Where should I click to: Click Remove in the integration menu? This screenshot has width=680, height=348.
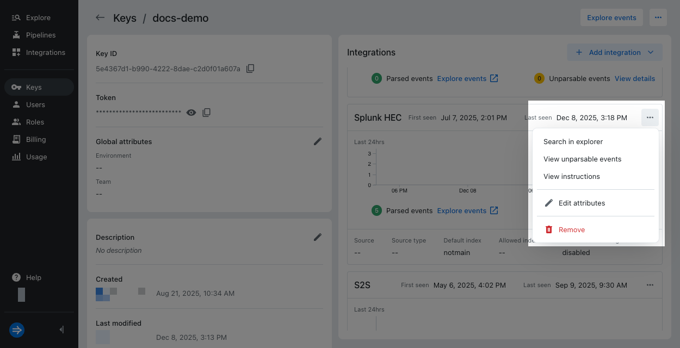[571, 230]
